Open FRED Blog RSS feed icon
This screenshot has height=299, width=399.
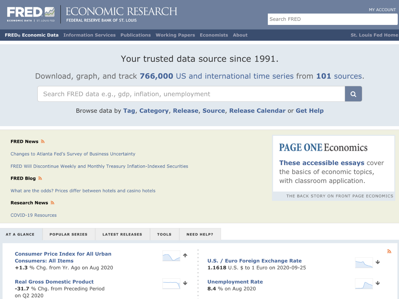40,178
